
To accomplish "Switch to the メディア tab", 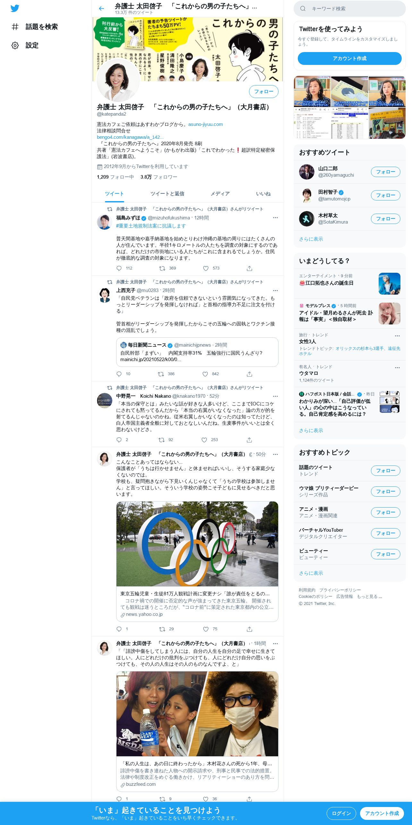I will (220, 194).
